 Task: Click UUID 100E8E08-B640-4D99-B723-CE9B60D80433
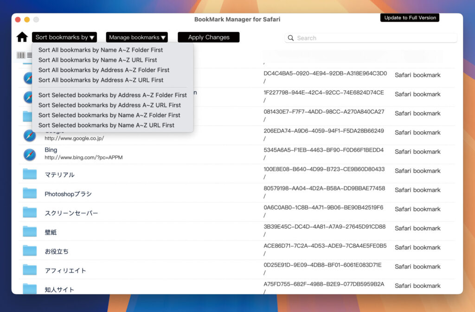click(324, 169)
